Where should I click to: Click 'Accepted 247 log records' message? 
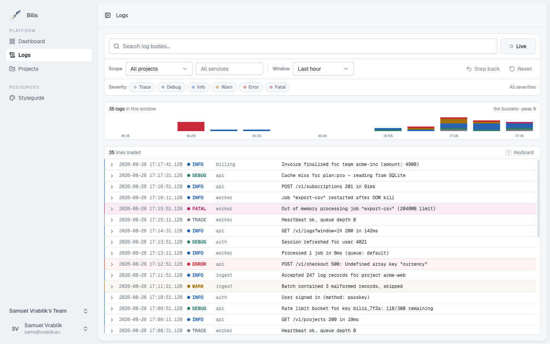[343, 275]
